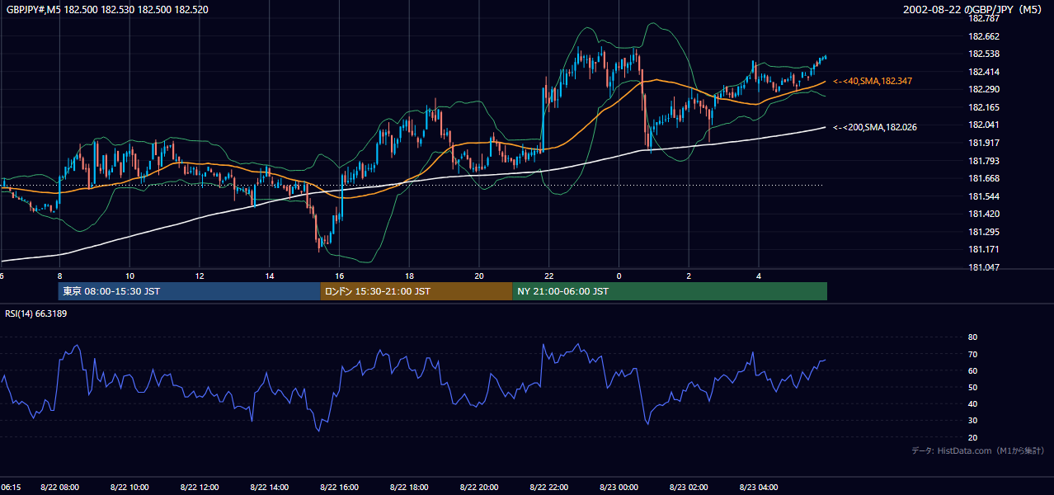1054x495 pixels.
Task: Click price axis value 181.917
Action: pos(983,143)
